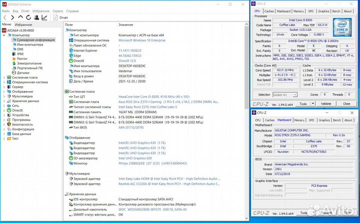Click the Программы icon in tree
Viewport: 360px width, 223px height.
pos(9,120)
